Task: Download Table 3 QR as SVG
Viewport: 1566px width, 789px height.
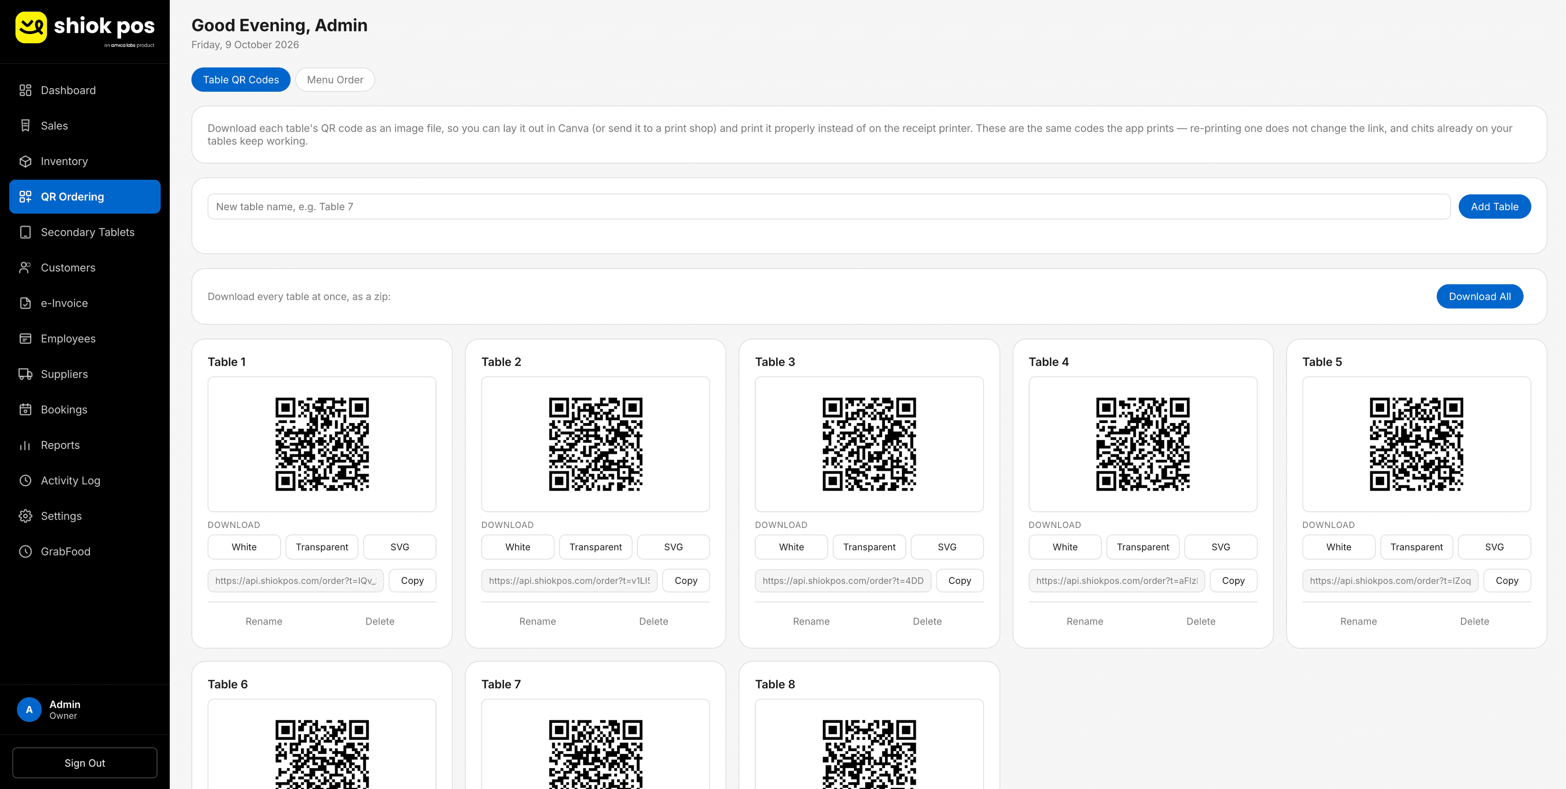Action: (947, 547)
